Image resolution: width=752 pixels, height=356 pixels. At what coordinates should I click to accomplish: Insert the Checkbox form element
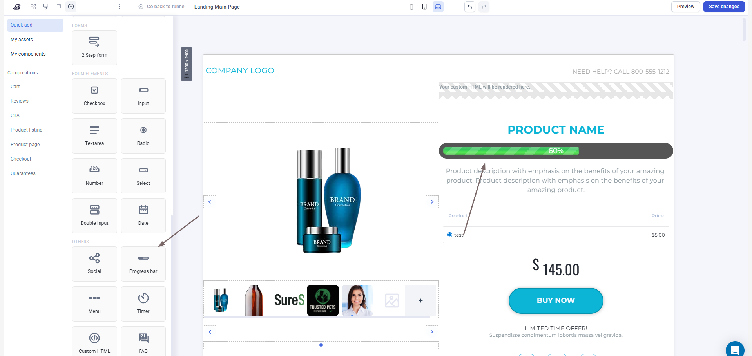tap(94, 96)
